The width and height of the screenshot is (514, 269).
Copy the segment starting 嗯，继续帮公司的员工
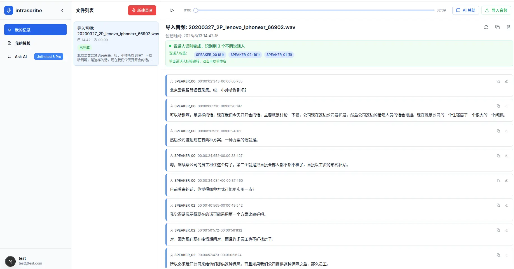coord(498,156)
